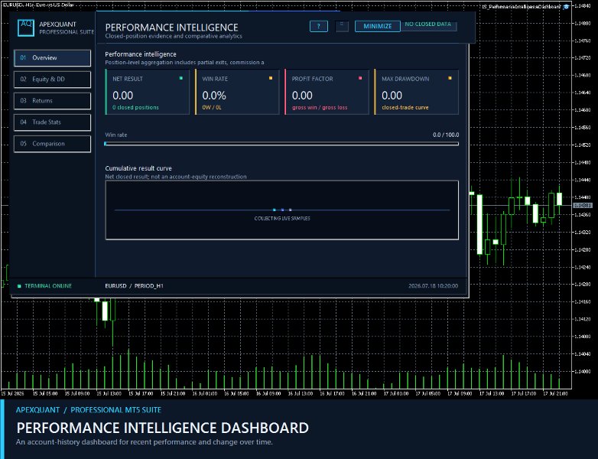Click the small square button beside help
Viewport: 598px width, 459px height.
342,26
